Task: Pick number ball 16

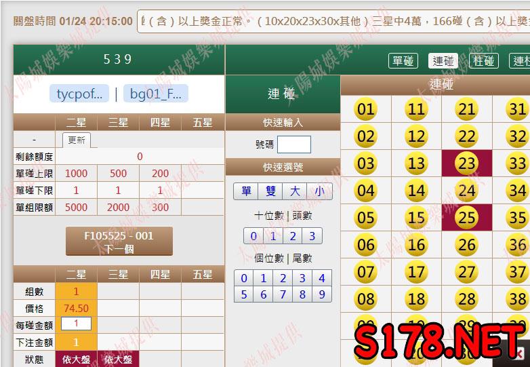Action: pyautogui.click(x=416, y=245)
